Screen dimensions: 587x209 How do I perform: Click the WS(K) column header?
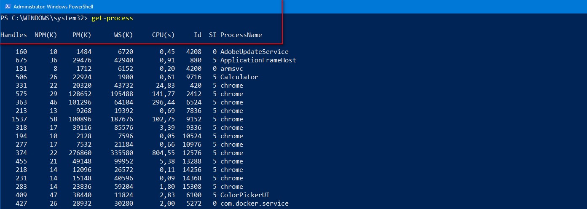[123, 35]
